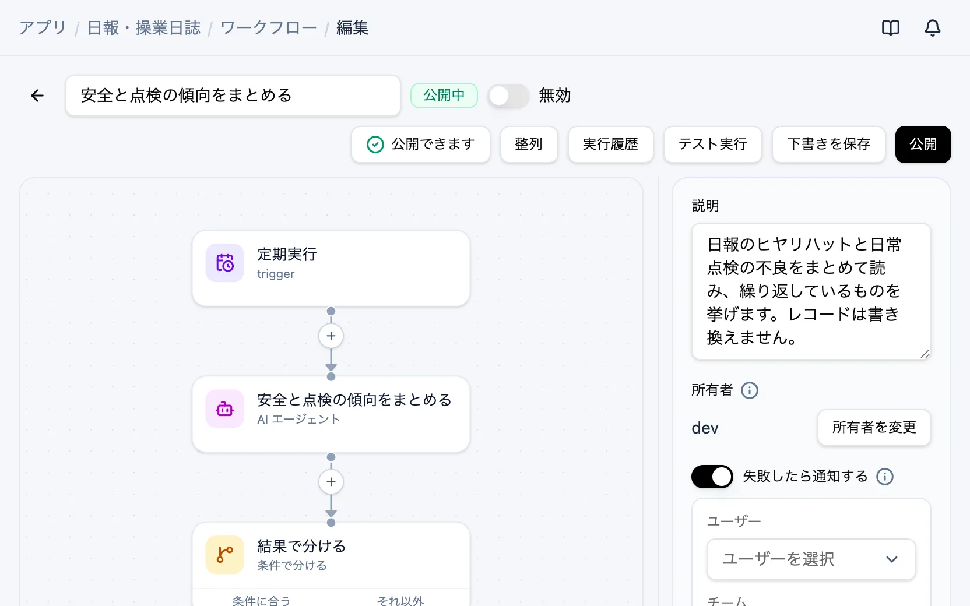
Task: Click the それ以外 branch label
Action: (x=400, y=600)
